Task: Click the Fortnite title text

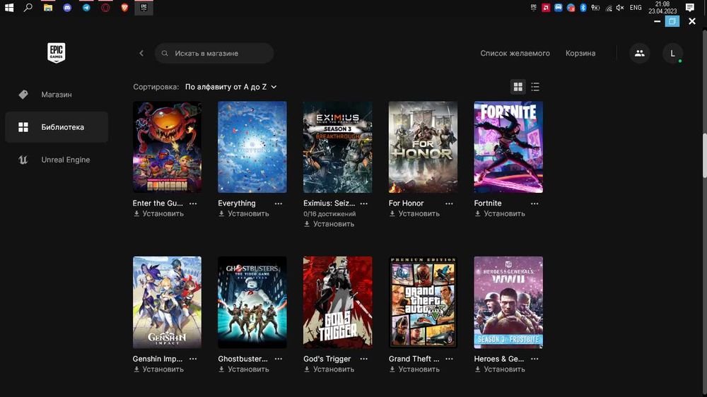Action: click(488, 203)
